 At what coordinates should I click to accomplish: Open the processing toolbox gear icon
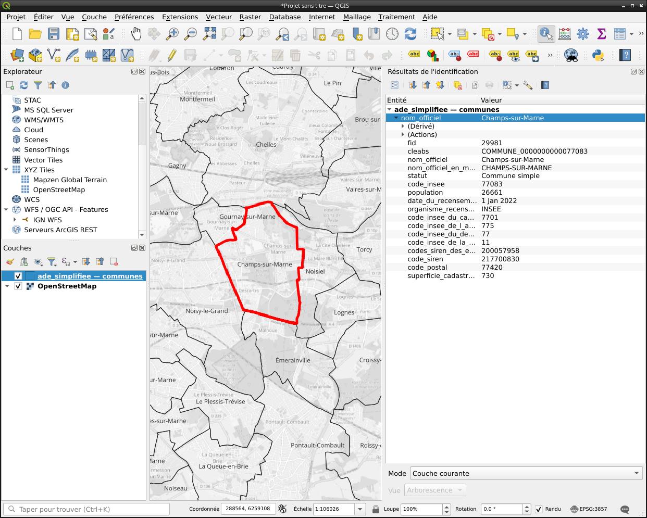click(583, 34)
